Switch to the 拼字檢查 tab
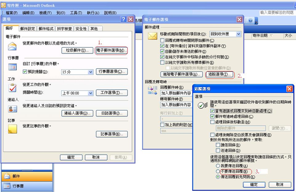This screenshot has width=296, height=192. (64, 29)
